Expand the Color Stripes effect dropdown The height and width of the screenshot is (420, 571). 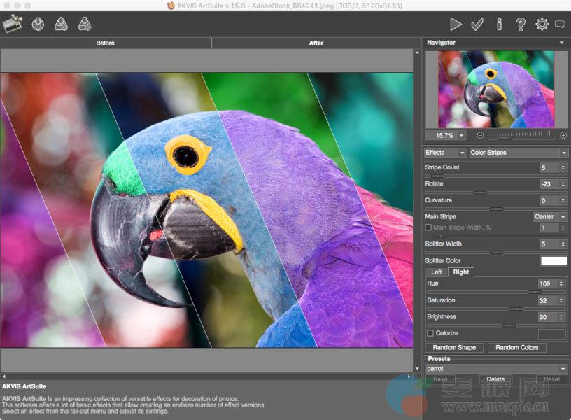coord(518,153)
